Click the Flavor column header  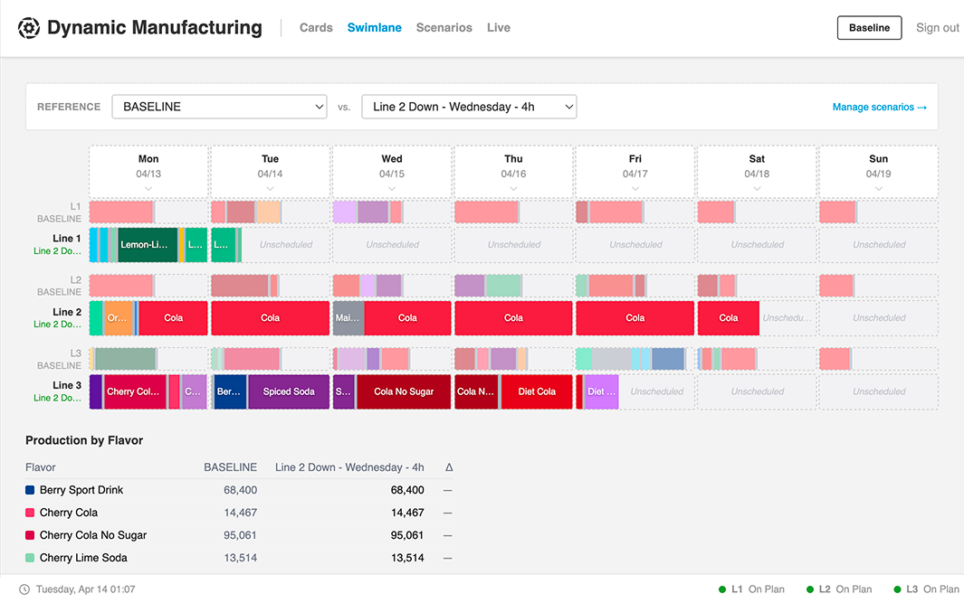[41, 467]
